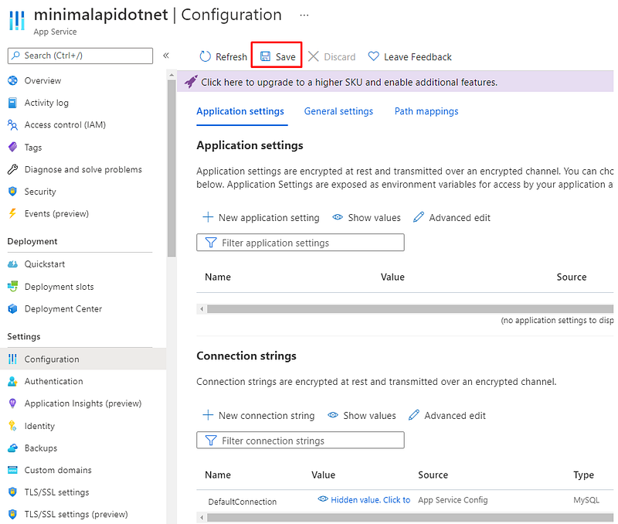
Task: Click New connection string
Action: point(259,416)
